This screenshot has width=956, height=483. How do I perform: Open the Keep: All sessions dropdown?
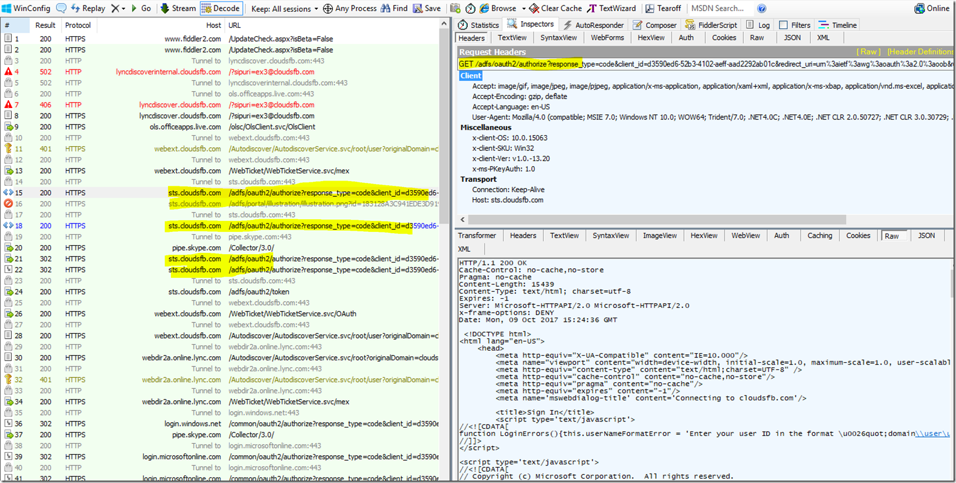point(285,8)
